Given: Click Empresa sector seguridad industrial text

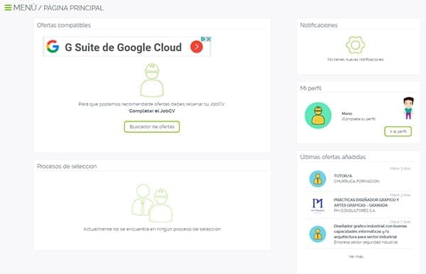Looking at the screenshot, I should (366, 242).
